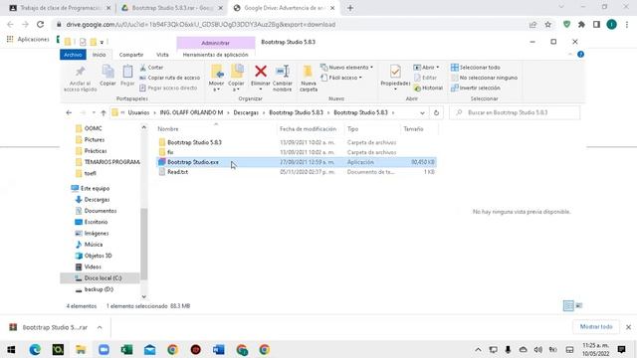637x358 pixels.
Task: Create a Nueva carpeta
Action: click(309, 78)
